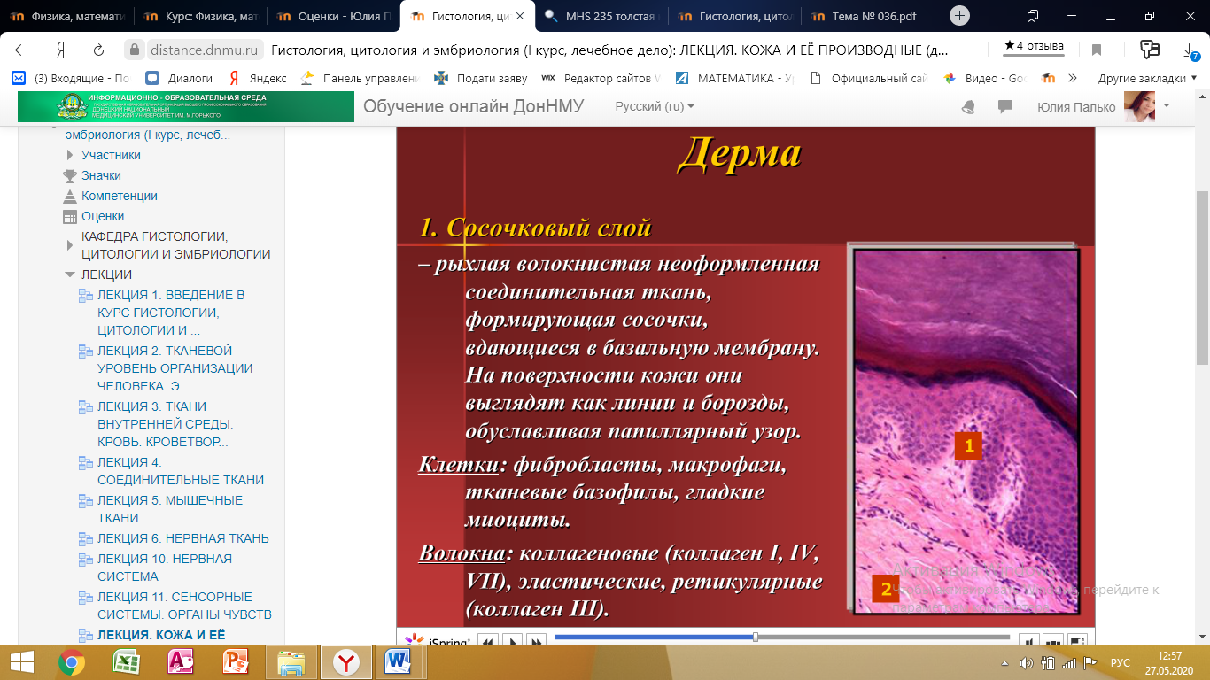Open downloads arrow with badge 7
Viewport: 1210px width, 680px height.
tap(1191, 50)
